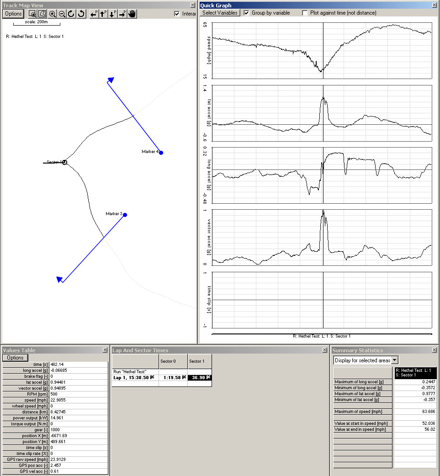Viewport: 440px width, 476px height.
Task: Select the zoom-to-area tool in Track Map toolbar
Action: coord(32,14)
